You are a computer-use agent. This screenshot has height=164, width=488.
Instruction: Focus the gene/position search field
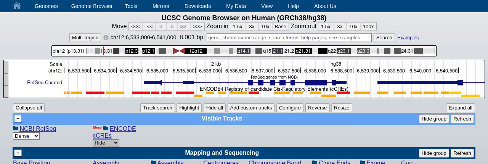click(x=289, y=37)
